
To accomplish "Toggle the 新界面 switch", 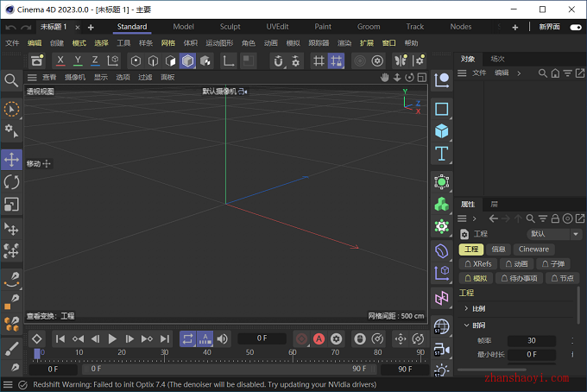I will pos(576,27).
